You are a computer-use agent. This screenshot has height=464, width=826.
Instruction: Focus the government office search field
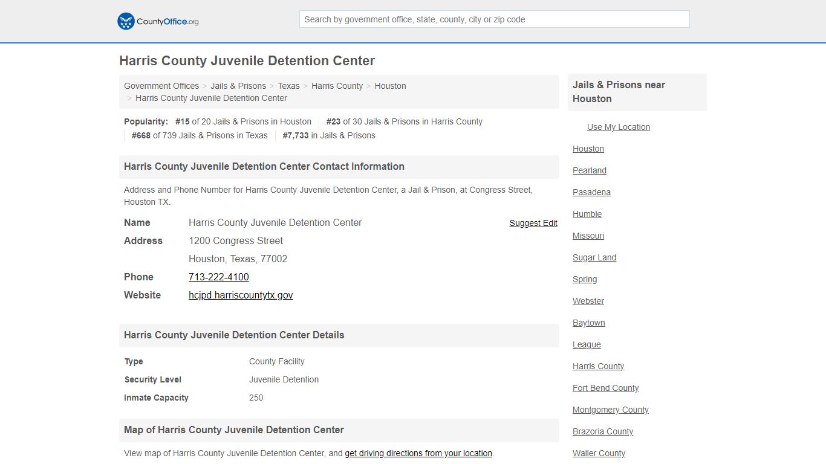pyautogui.click(x=494, y=19)
